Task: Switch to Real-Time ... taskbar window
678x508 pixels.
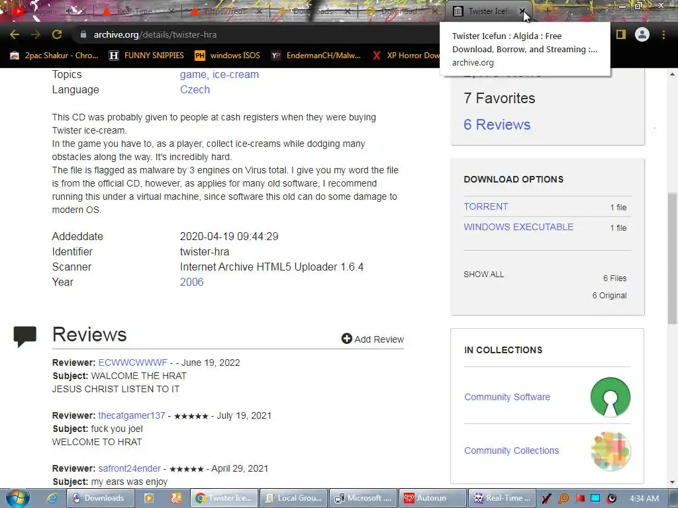Action: tap(502, 498)
